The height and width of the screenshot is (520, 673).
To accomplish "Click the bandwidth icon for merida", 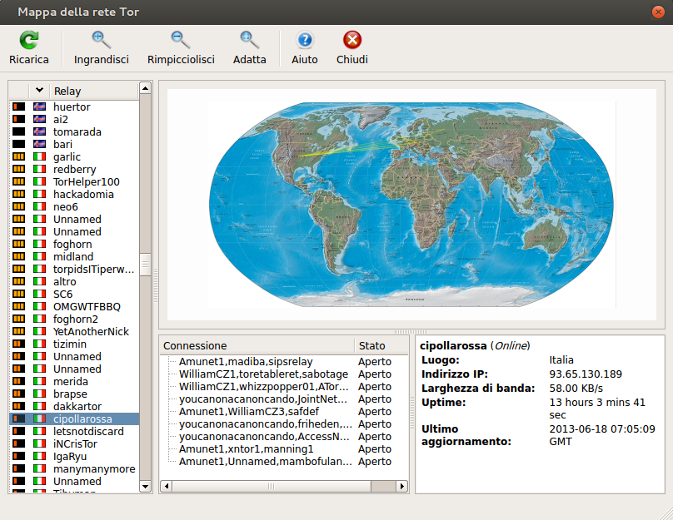I will pyautogui.click(x=19, y=381).
